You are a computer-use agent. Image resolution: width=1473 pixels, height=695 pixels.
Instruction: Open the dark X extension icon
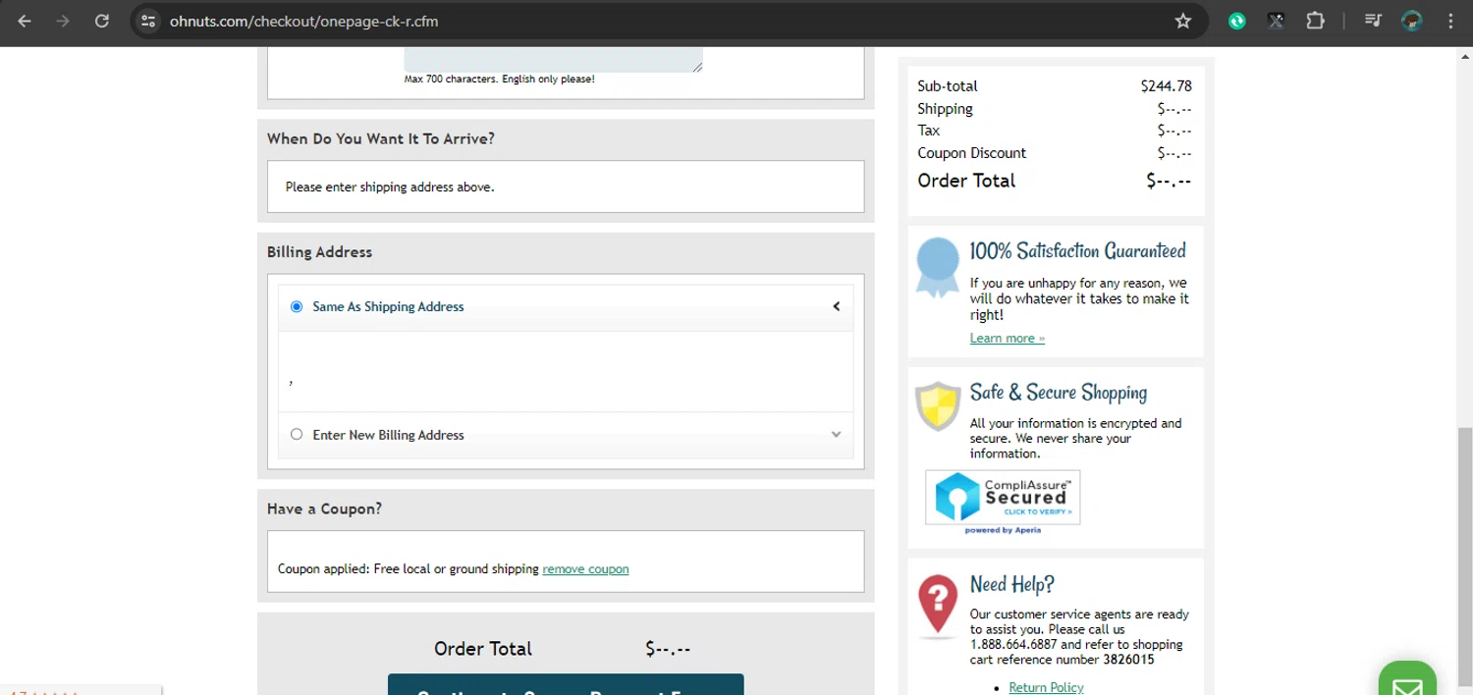pos(1276,21)
